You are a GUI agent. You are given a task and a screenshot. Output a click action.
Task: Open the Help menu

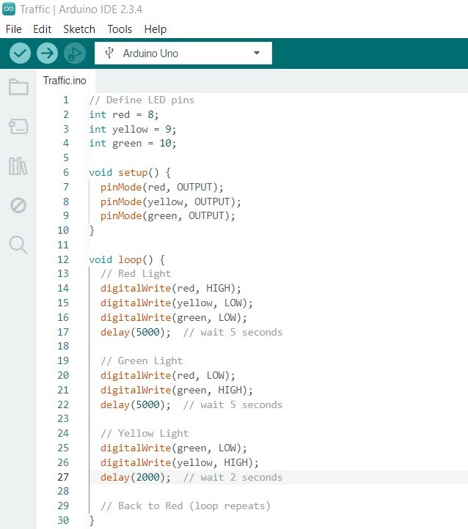pos(155,29)
